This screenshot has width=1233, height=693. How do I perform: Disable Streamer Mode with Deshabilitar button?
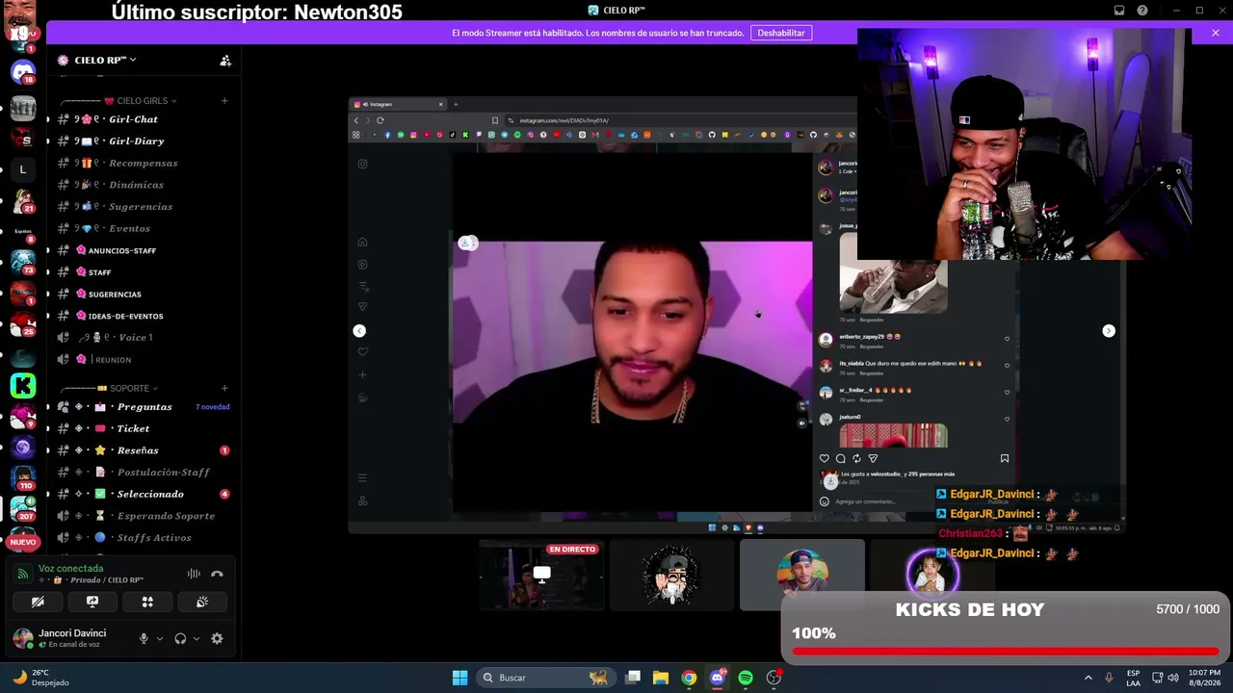click(781, 33)
